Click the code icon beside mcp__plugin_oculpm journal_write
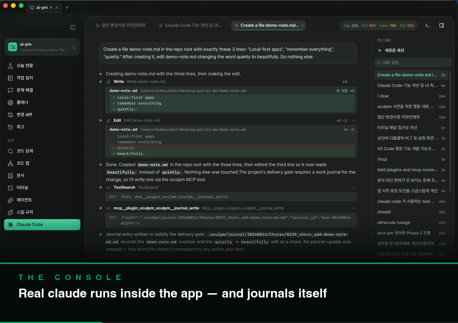The width and height of the screenshot is (458, 323). 108,208
